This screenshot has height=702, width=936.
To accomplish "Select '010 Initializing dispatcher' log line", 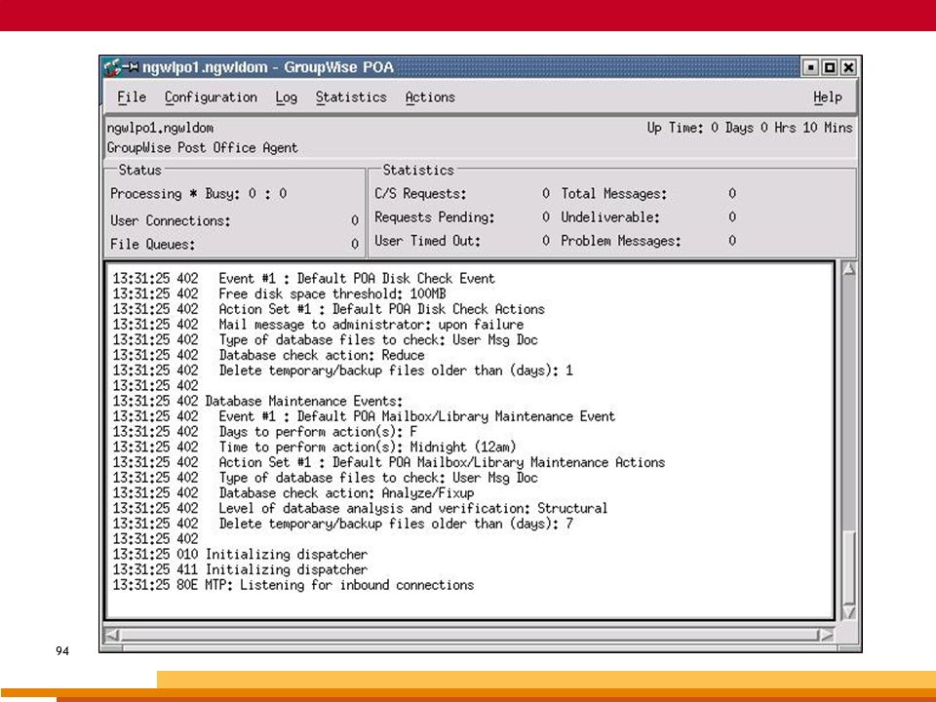I will point(240,555).
